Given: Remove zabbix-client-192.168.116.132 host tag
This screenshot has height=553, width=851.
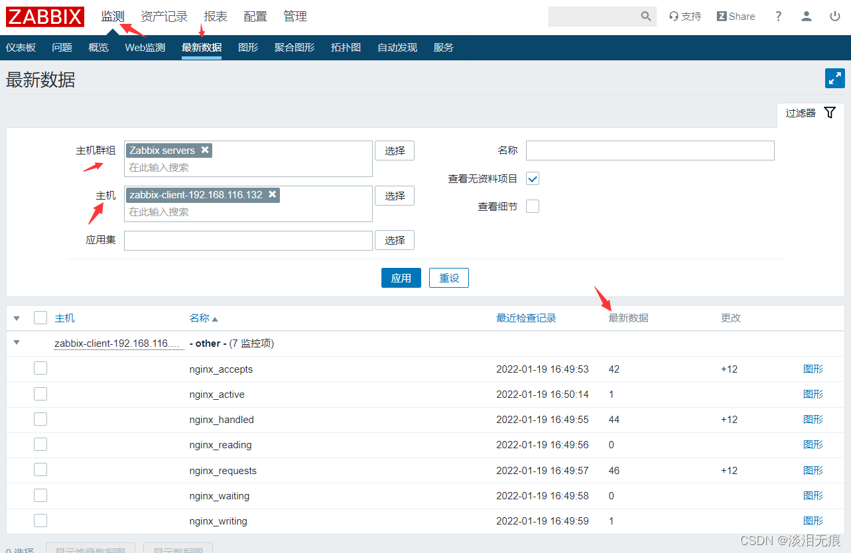Looking at the screenshot, I should 273,195.
